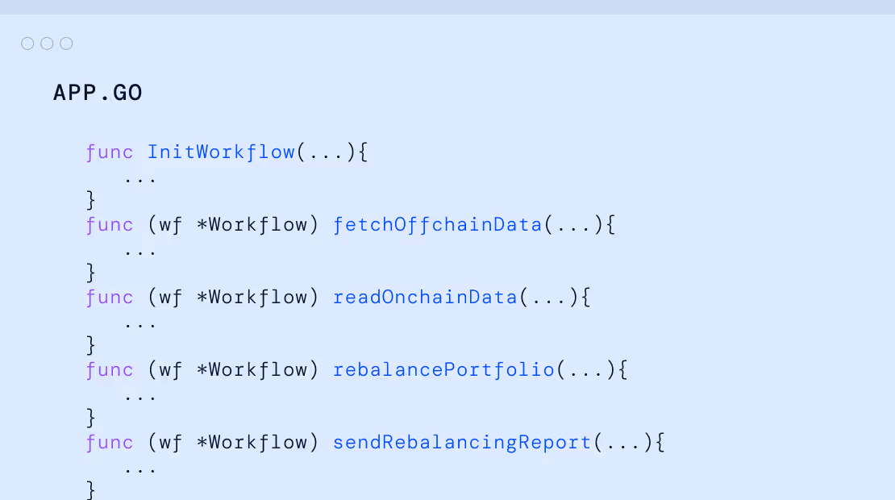Screen dimensions: 895x500
Task: Expand the ellipsis body of fetchOffchainData
Action: click(x=140, y=253)
